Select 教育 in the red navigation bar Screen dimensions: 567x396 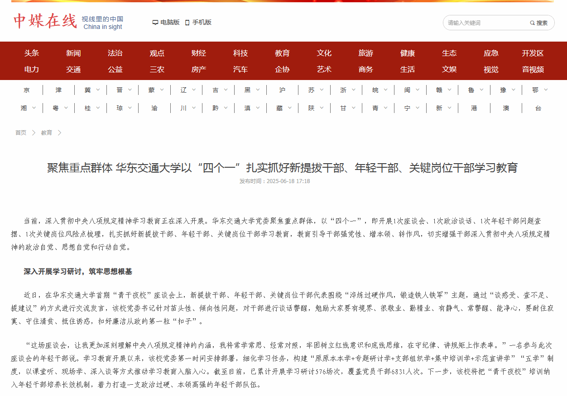(282, 53)
